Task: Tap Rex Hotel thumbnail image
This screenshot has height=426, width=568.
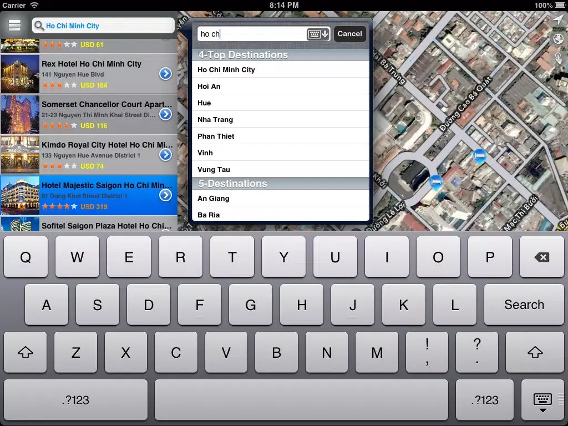Action: point(21,74)
